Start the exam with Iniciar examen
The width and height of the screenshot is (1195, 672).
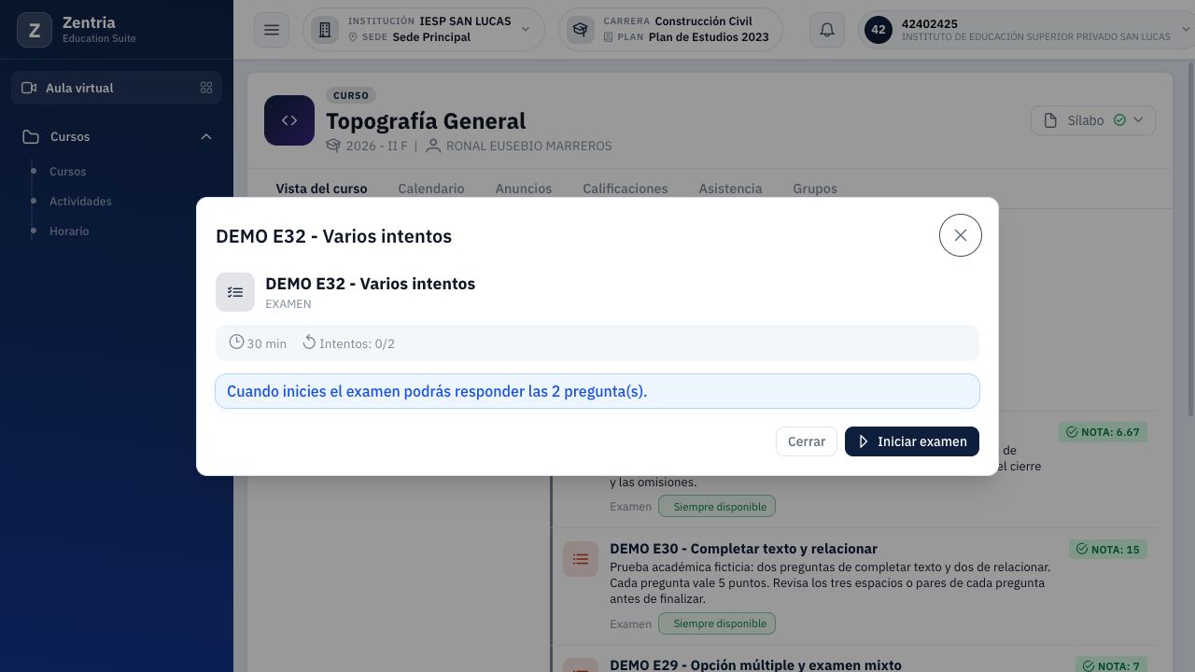912,441
